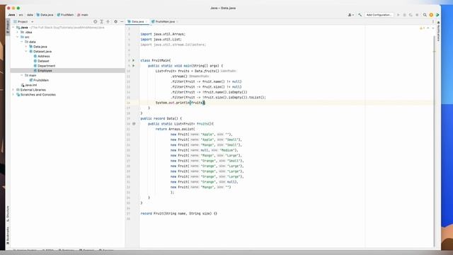Click the src breadcrumb in navigation bar

click(21, 15)
